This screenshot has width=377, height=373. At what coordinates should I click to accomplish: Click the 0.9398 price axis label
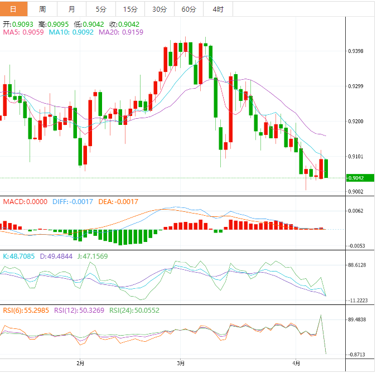(356, 51)
